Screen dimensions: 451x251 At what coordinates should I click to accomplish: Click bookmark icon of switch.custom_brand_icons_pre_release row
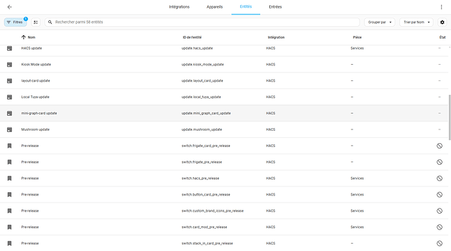click(10, 210)
